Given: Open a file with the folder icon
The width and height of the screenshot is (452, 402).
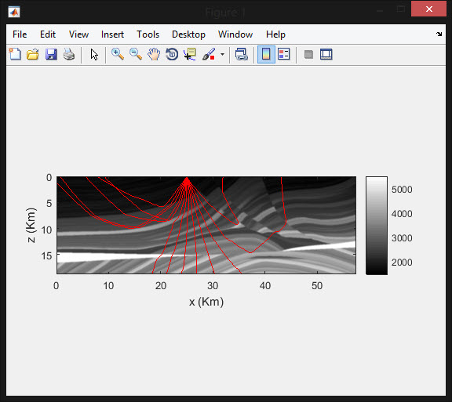Looking at the screenshot, I should 33,54.
